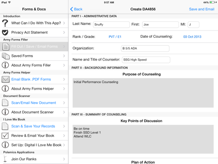The width and height of the screenshot is (218, 164).
Task: Click the Organization field with B 5/5 ADA
Action: pyautogui.click(x=145, y=48)
